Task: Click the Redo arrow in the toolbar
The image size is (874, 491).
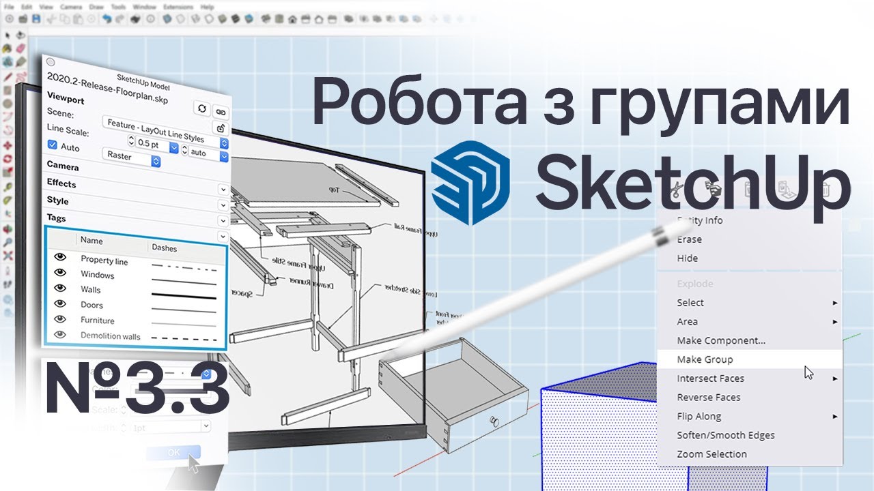Action: tap(119, 19)
